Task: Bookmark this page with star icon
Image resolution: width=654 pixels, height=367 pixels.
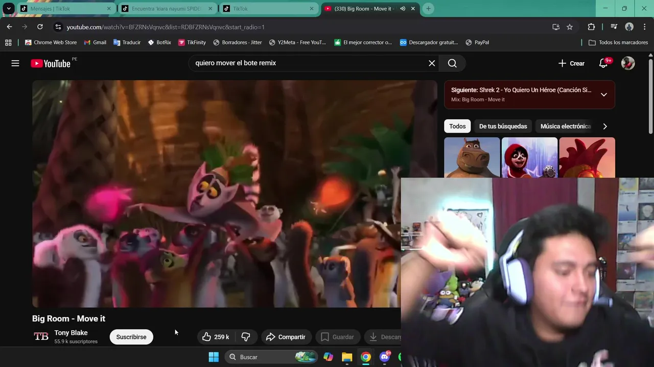Action: tap(570, 27)
